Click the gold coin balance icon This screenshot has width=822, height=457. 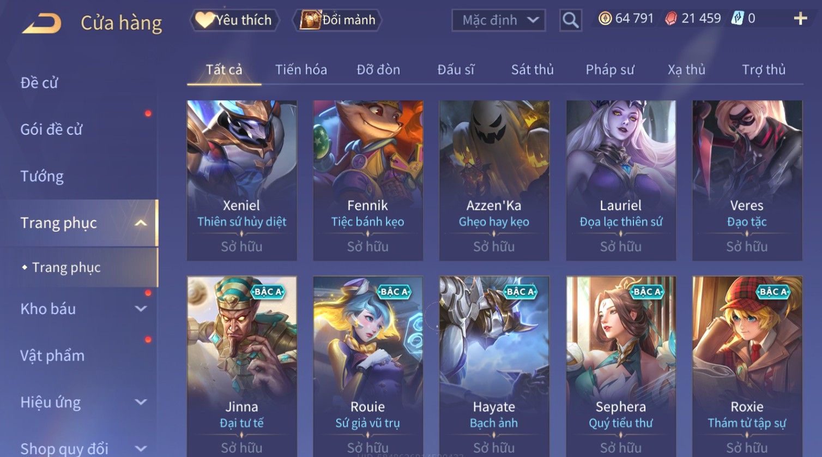click(x=605, y=19)
